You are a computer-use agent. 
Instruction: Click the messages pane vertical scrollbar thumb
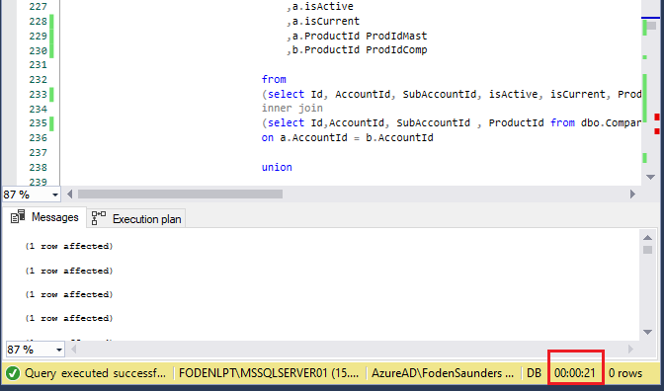tap(647, 250)
